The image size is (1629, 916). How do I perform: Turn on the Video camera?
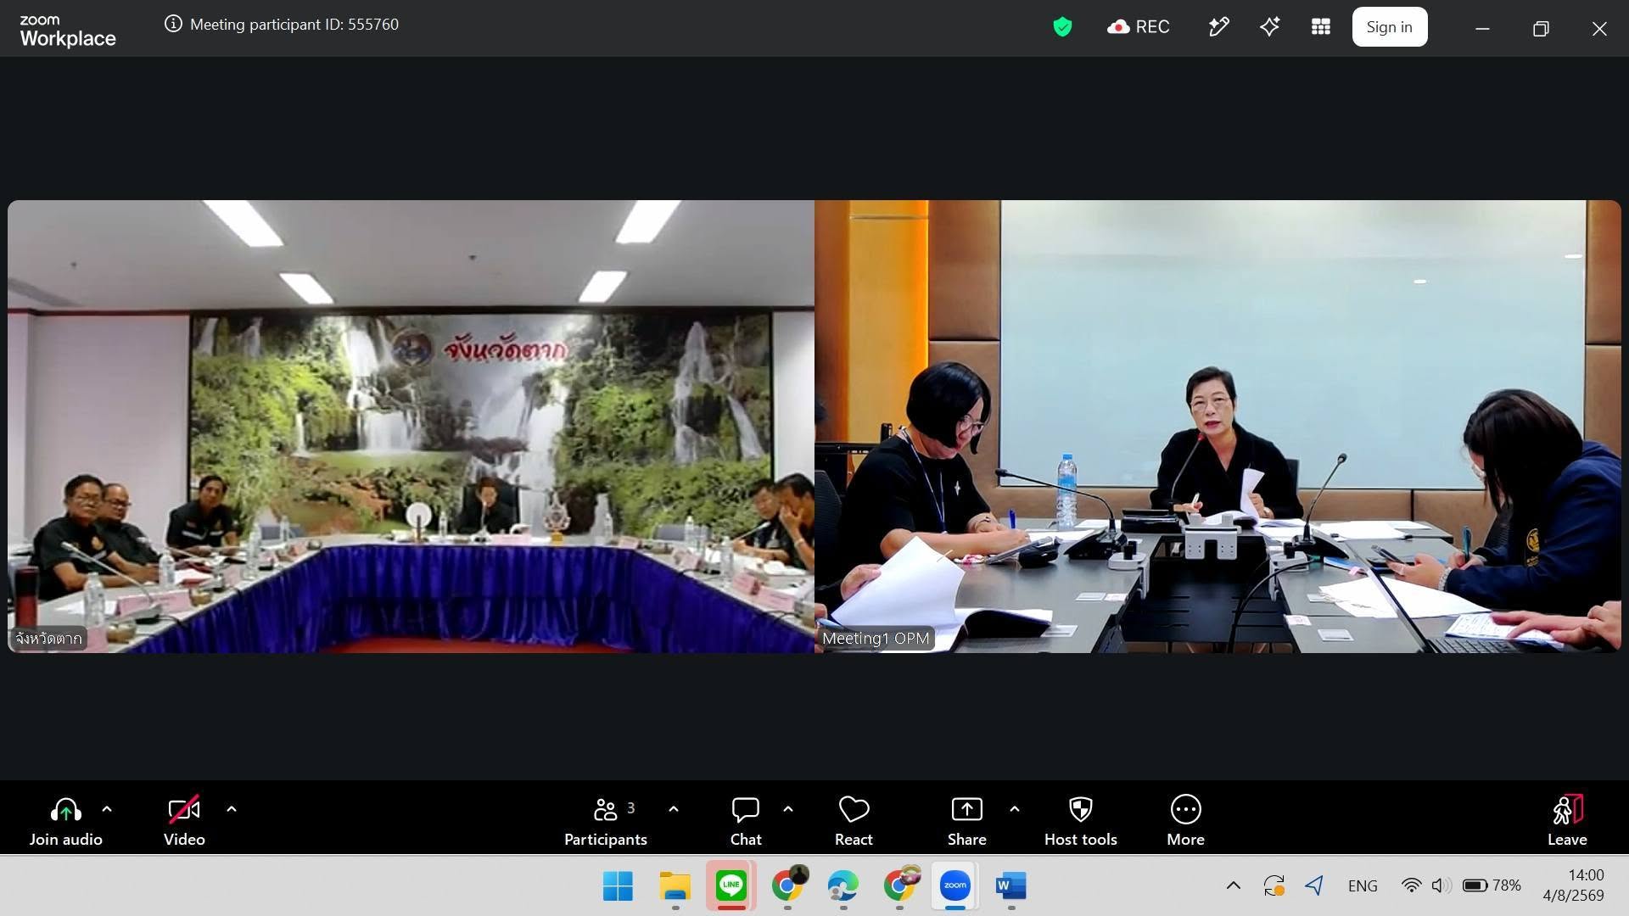(x=184, y=820)
